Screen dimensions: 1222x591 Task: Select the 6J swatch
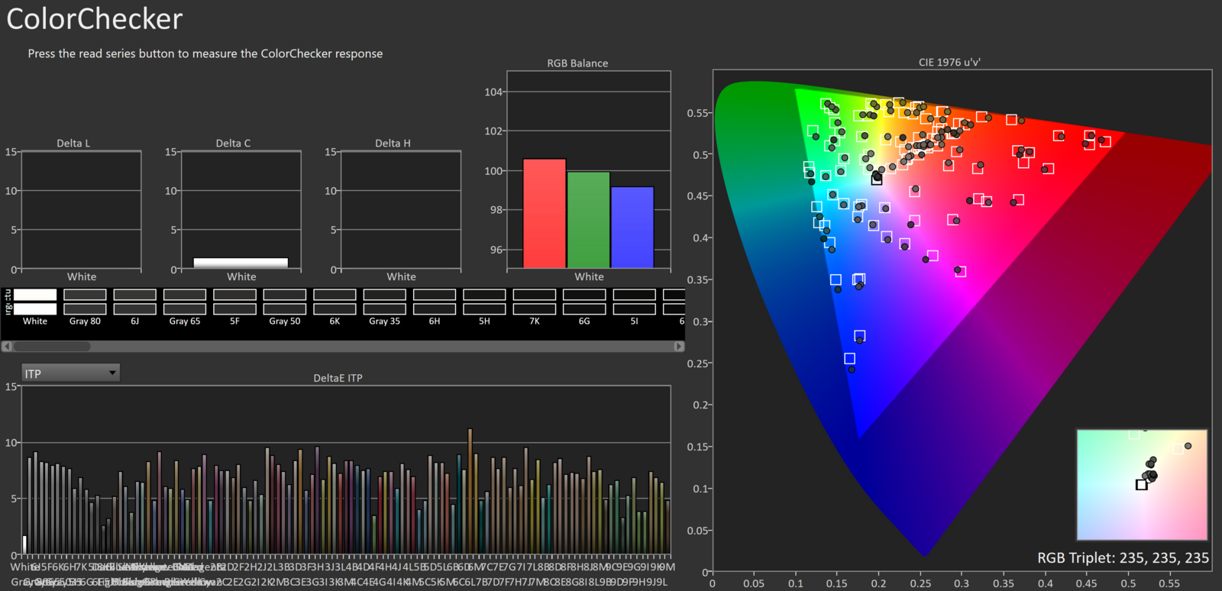[x=134, y=302]
